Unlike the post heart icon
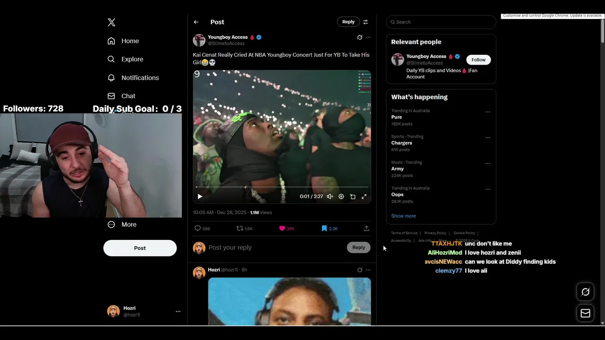This screenshot has height=340, width=605. (282, 229)
